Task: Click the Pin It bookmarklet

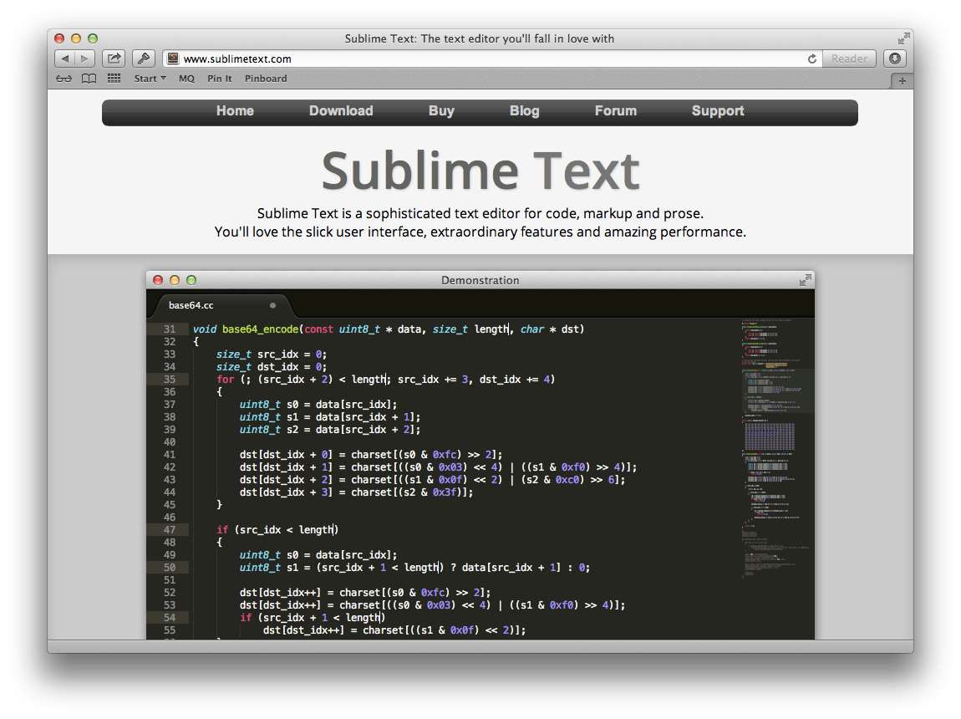Action: point(220,79)
